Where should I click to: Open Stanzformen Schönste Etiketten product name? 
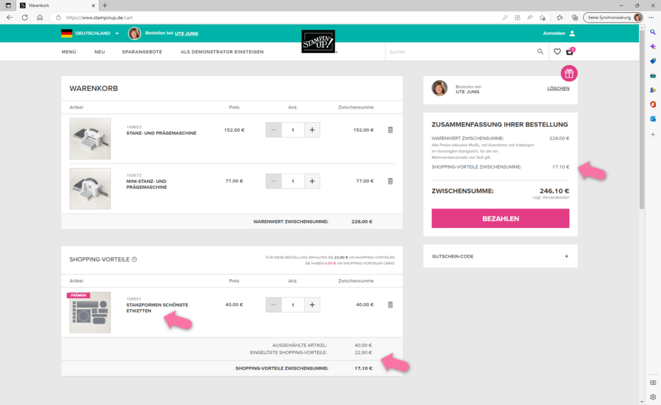coord(158,307)
